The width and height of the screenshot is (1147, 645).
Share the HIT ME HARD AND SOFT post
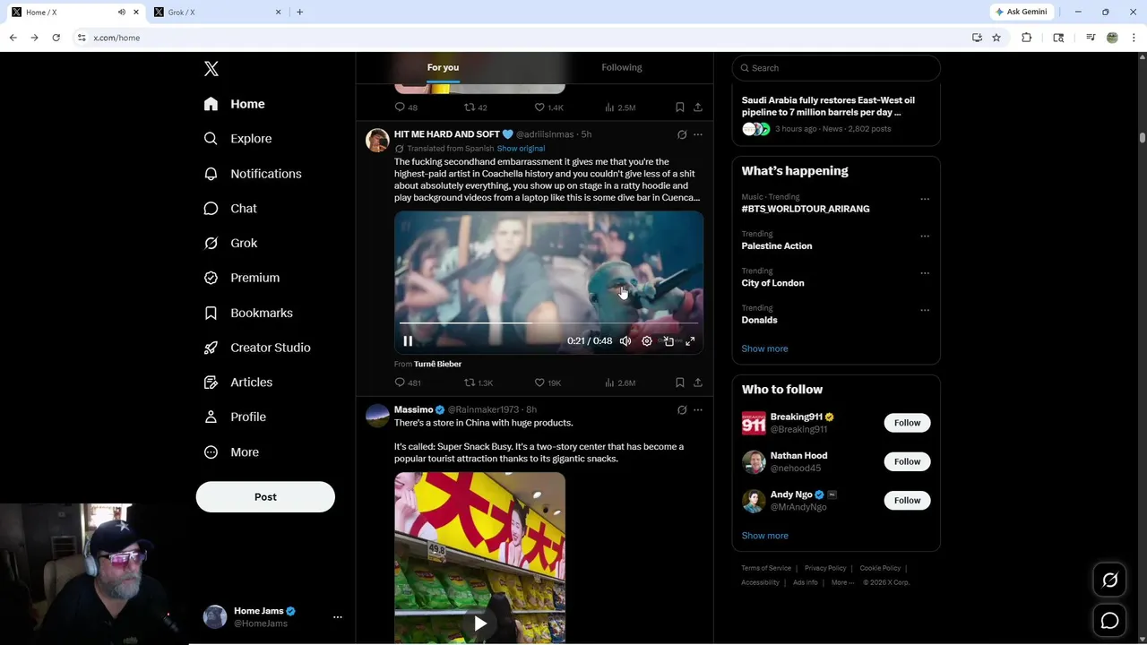[698, 383]
